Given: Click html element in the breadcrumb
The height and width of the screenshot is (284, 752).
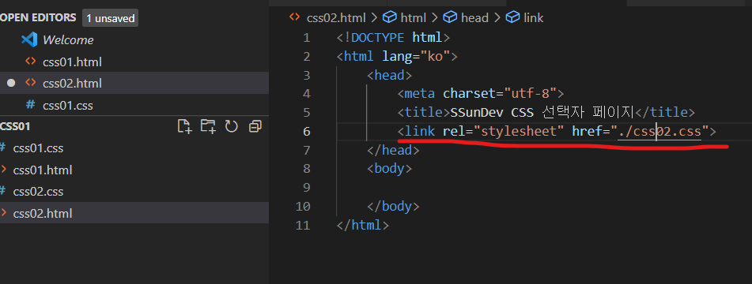Looking at the screenshot, I should [x=414, y=18].
